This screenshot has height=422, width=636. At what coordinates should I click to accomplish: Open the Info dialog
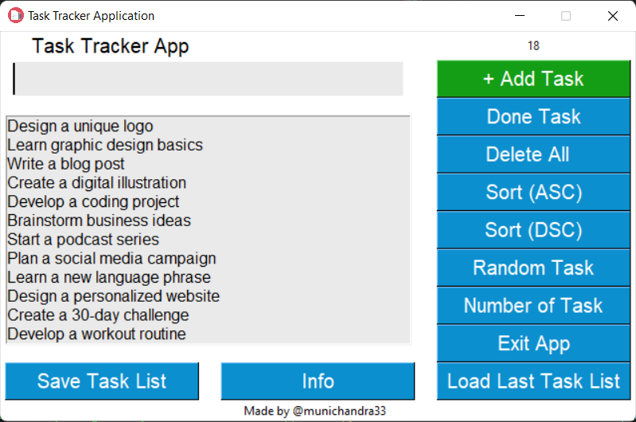[318, 381]
